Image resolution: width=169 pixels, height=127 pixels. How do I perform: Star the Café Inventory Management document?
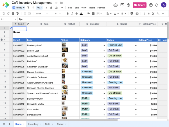click(56, 3)
